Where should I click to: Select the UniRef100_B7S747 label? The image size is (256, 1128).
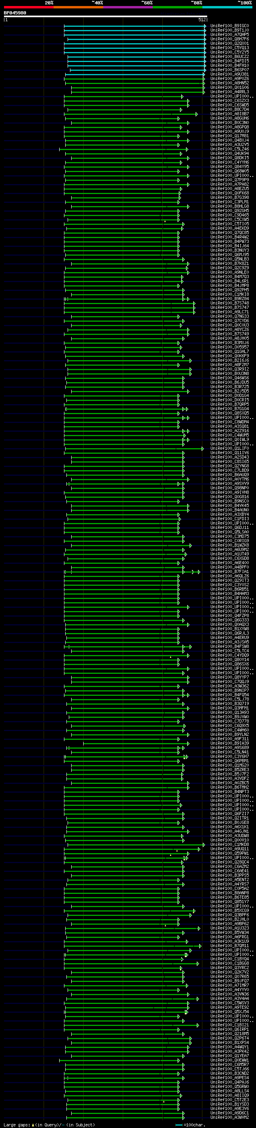coord(229,308)
